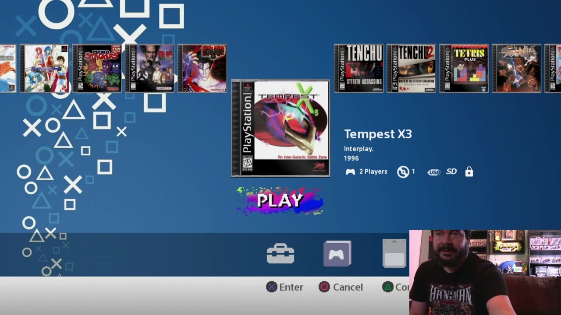Click the triangle button icon

pyautogui.click(x=387, y=287)
